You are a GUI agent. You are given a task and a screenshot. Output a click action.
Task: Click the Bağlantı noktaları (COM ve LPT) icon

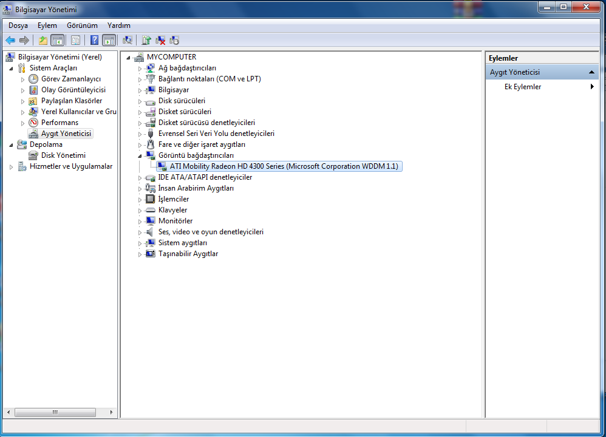click(151, 79)
